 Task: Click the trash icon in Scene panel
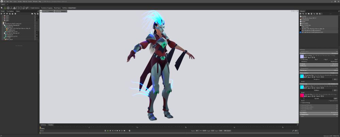point(38,14)
